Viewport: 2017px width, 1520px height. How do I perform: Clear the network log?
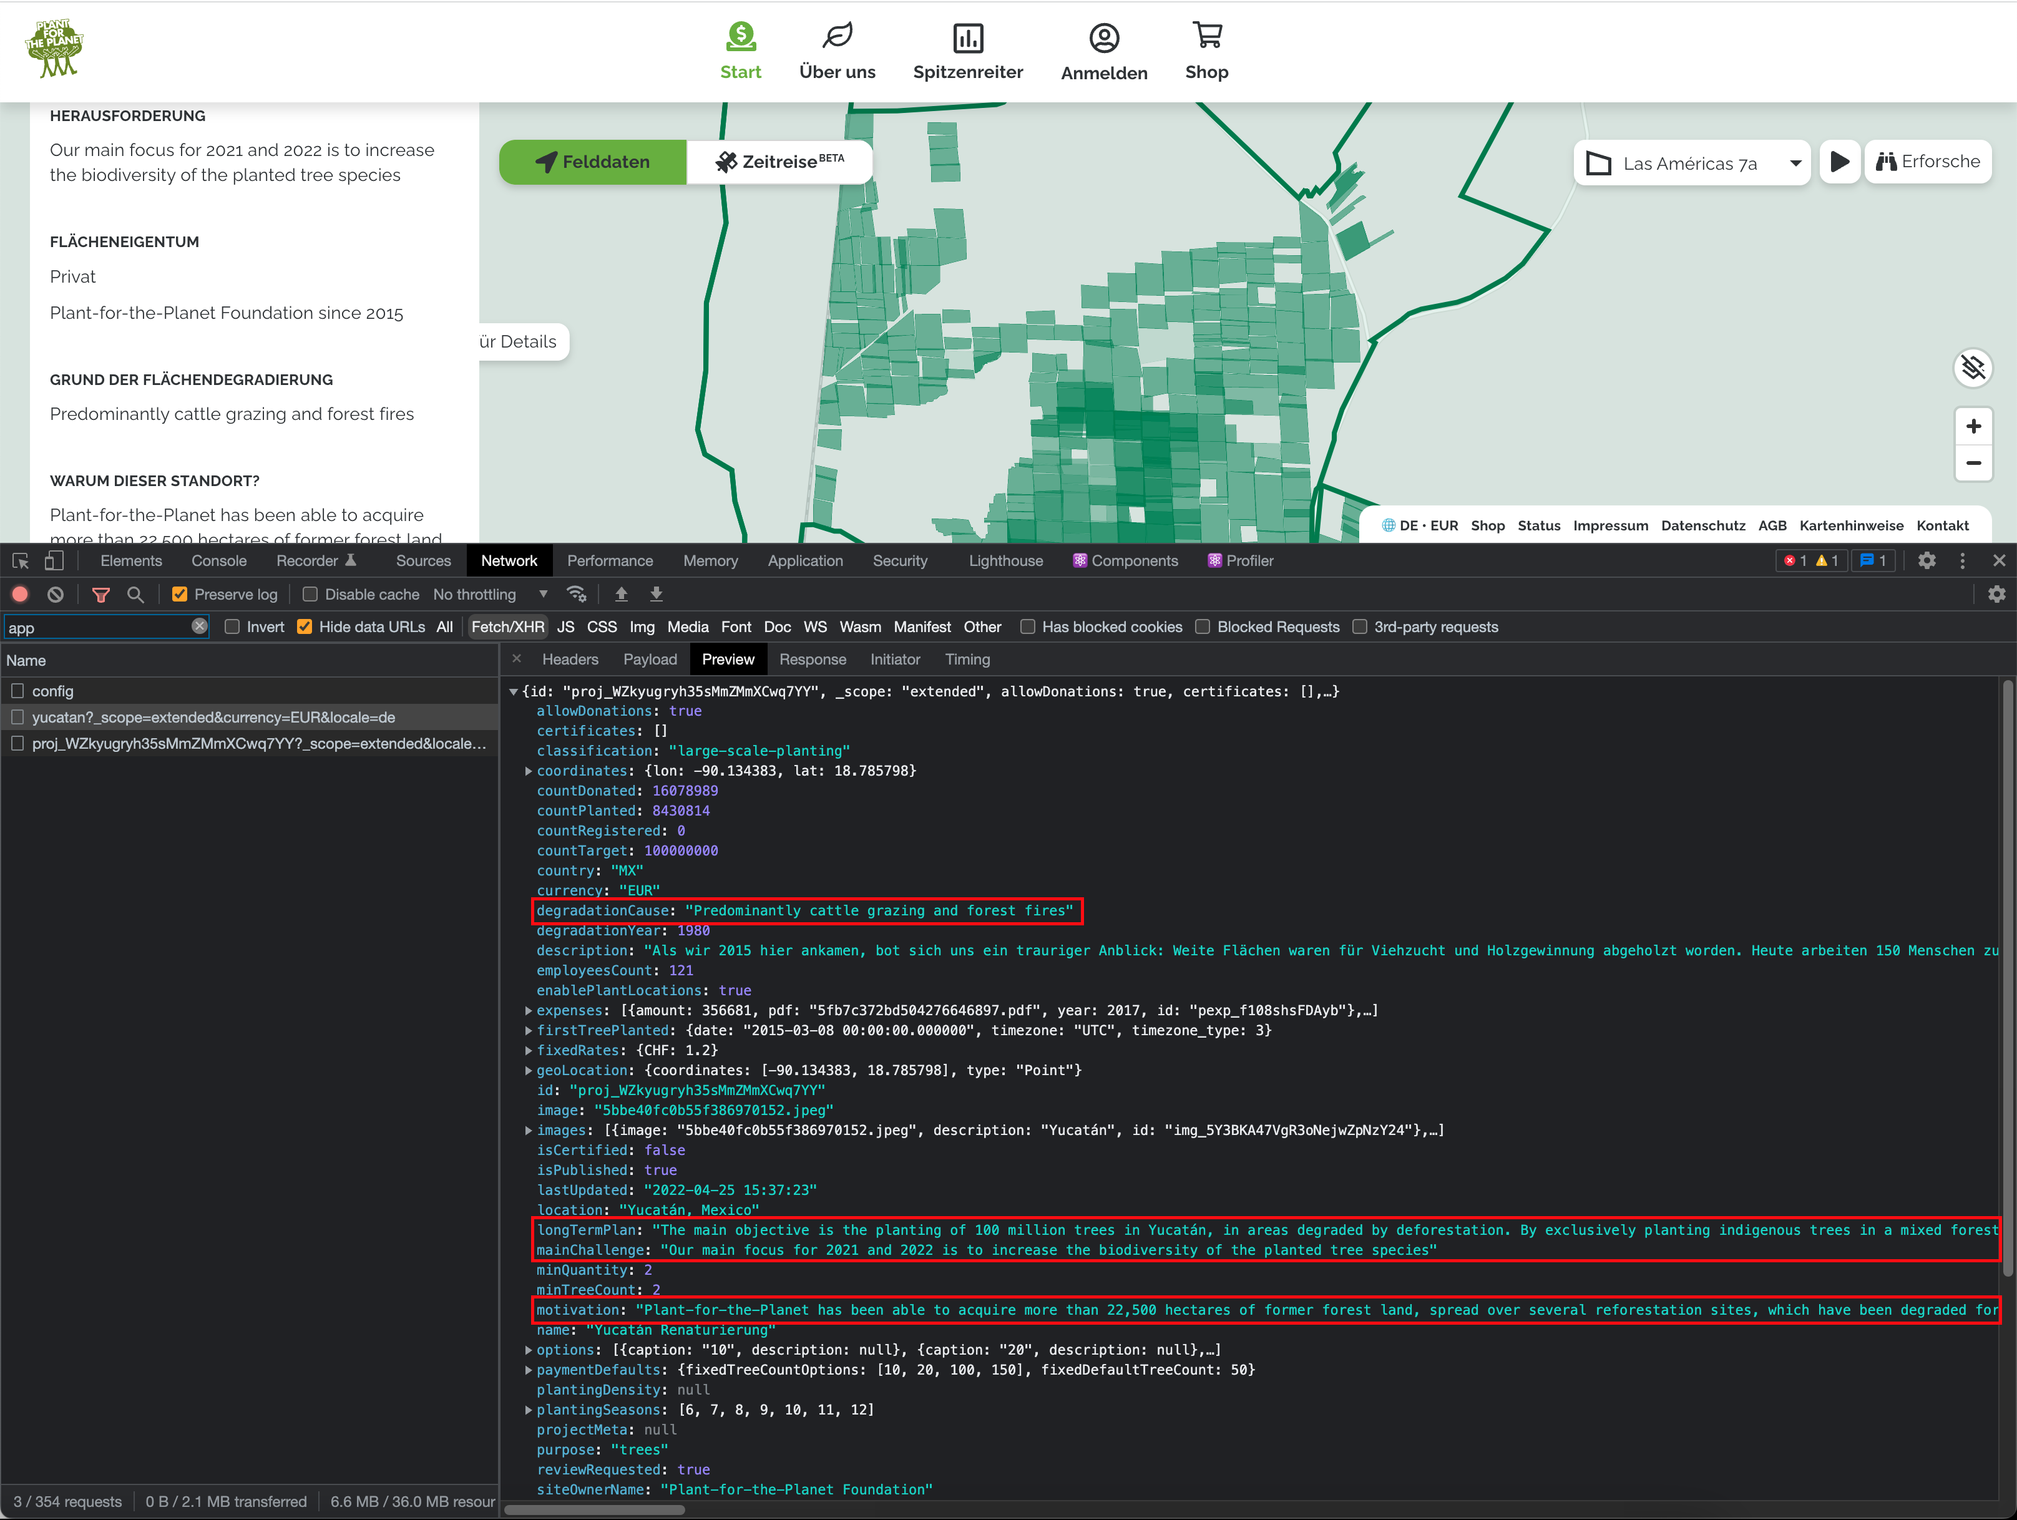pyautogui.click(x=56, y=595)
